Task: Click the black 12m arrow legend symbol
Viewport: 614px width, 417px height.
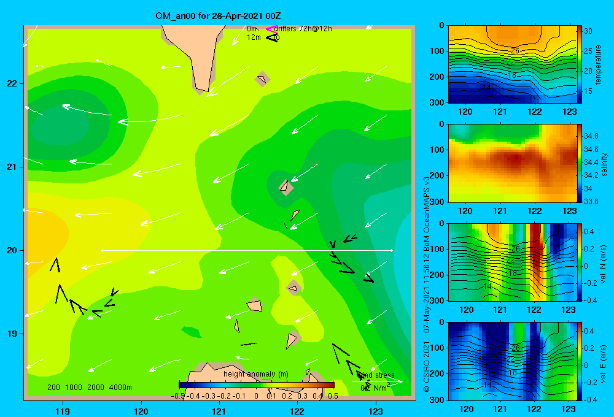Action: click(x=272, y=37)
